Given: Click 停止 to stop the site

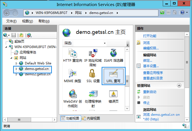Looking at the screenshot, I should [x=146, y=103].
